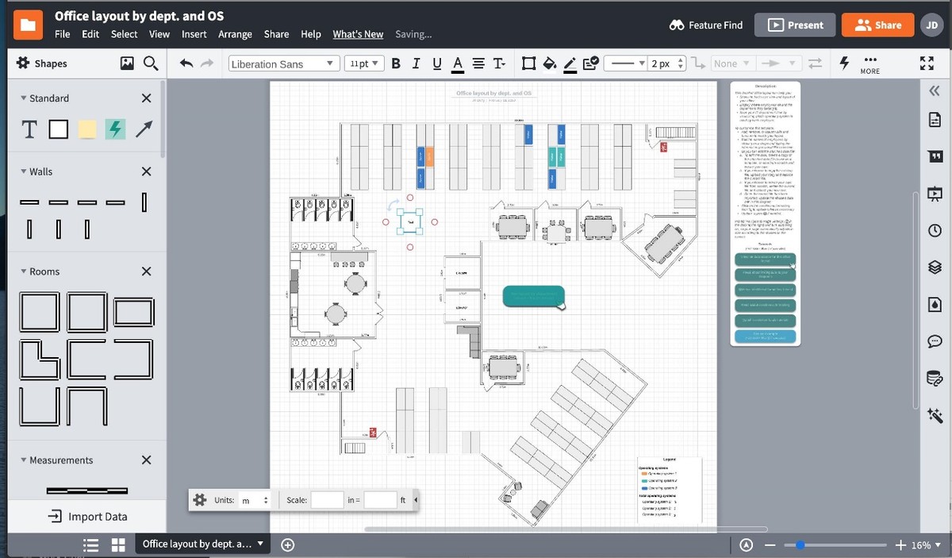Open scale settings gear icon
The height and width of the screenshot is (558, 952).
(199, 500)
